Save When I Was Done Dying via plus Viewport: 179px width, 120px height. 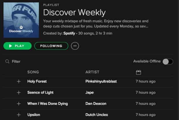click(19, 104)
